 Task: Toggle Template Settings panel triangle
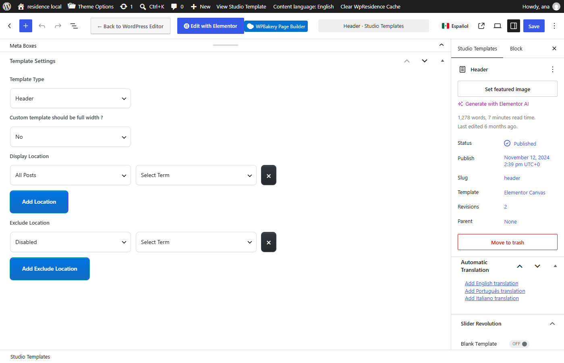coord(442,61)
